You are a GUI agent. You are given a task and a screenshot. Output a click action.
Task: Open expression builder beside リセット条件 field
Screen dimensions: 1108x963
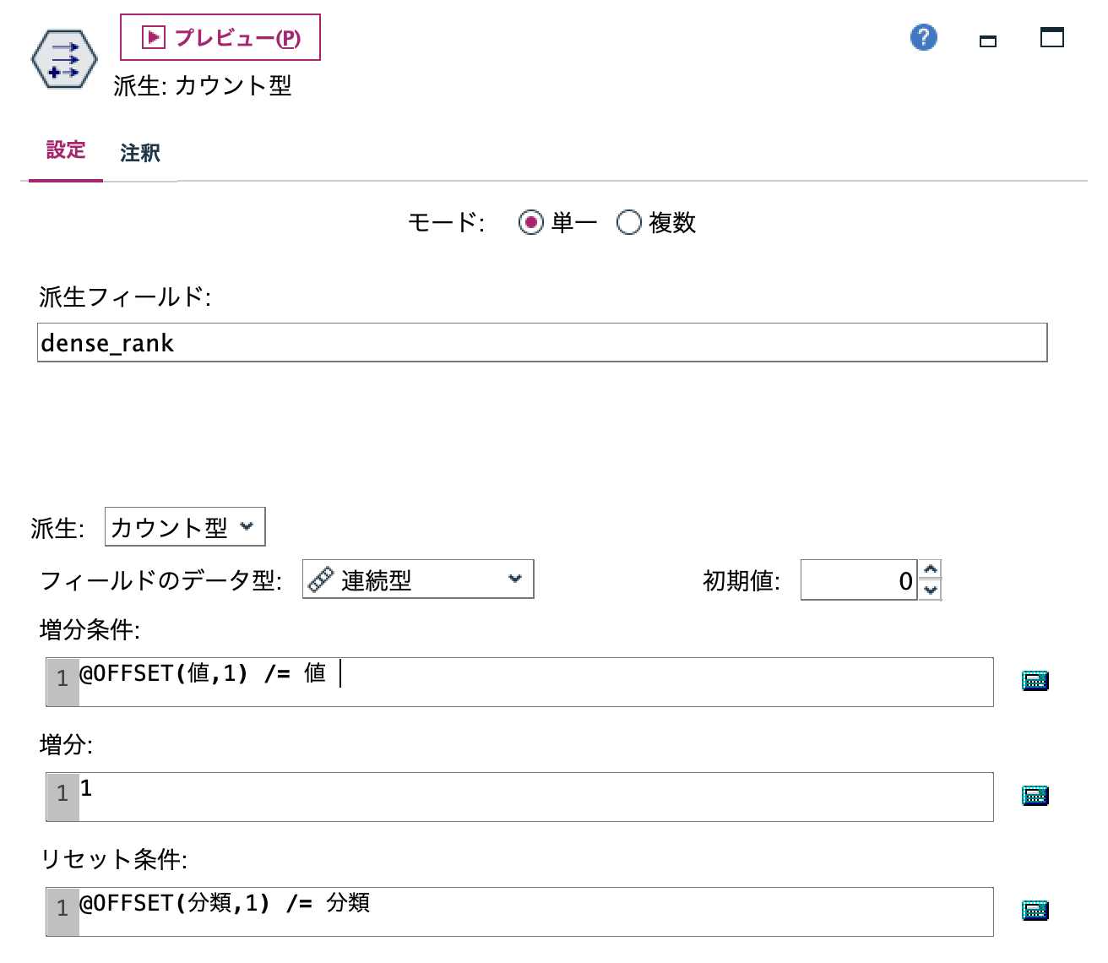point(1036,911)
